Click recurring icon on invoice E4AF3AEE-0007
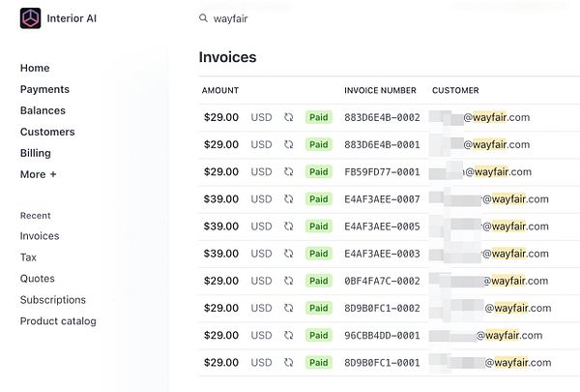The width and height of the screenshot is (580, 392). point(288,199)
